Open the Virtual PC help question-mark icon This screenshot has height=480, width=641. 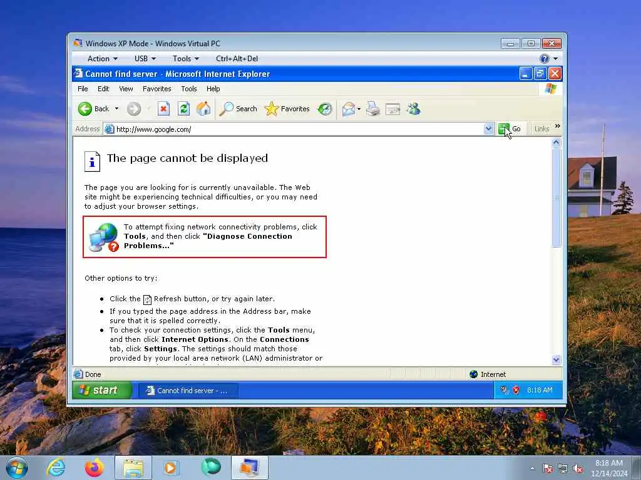click(x=544, y=59)
